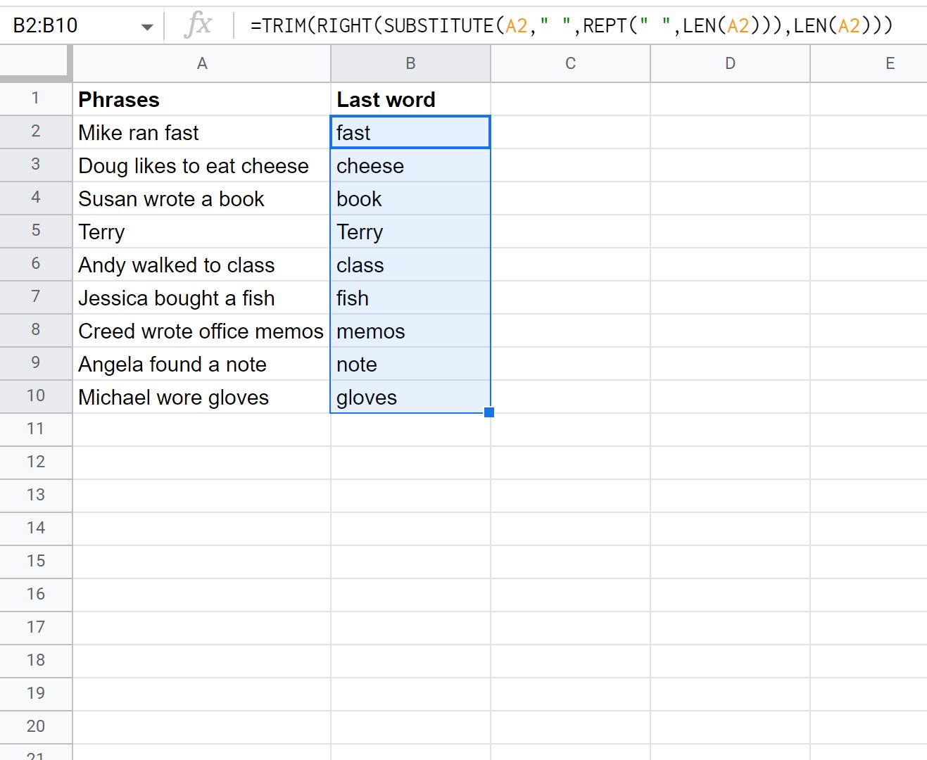Select row 11 header
This screenshot has width=927, height=760.
click(x=36, y=429)
